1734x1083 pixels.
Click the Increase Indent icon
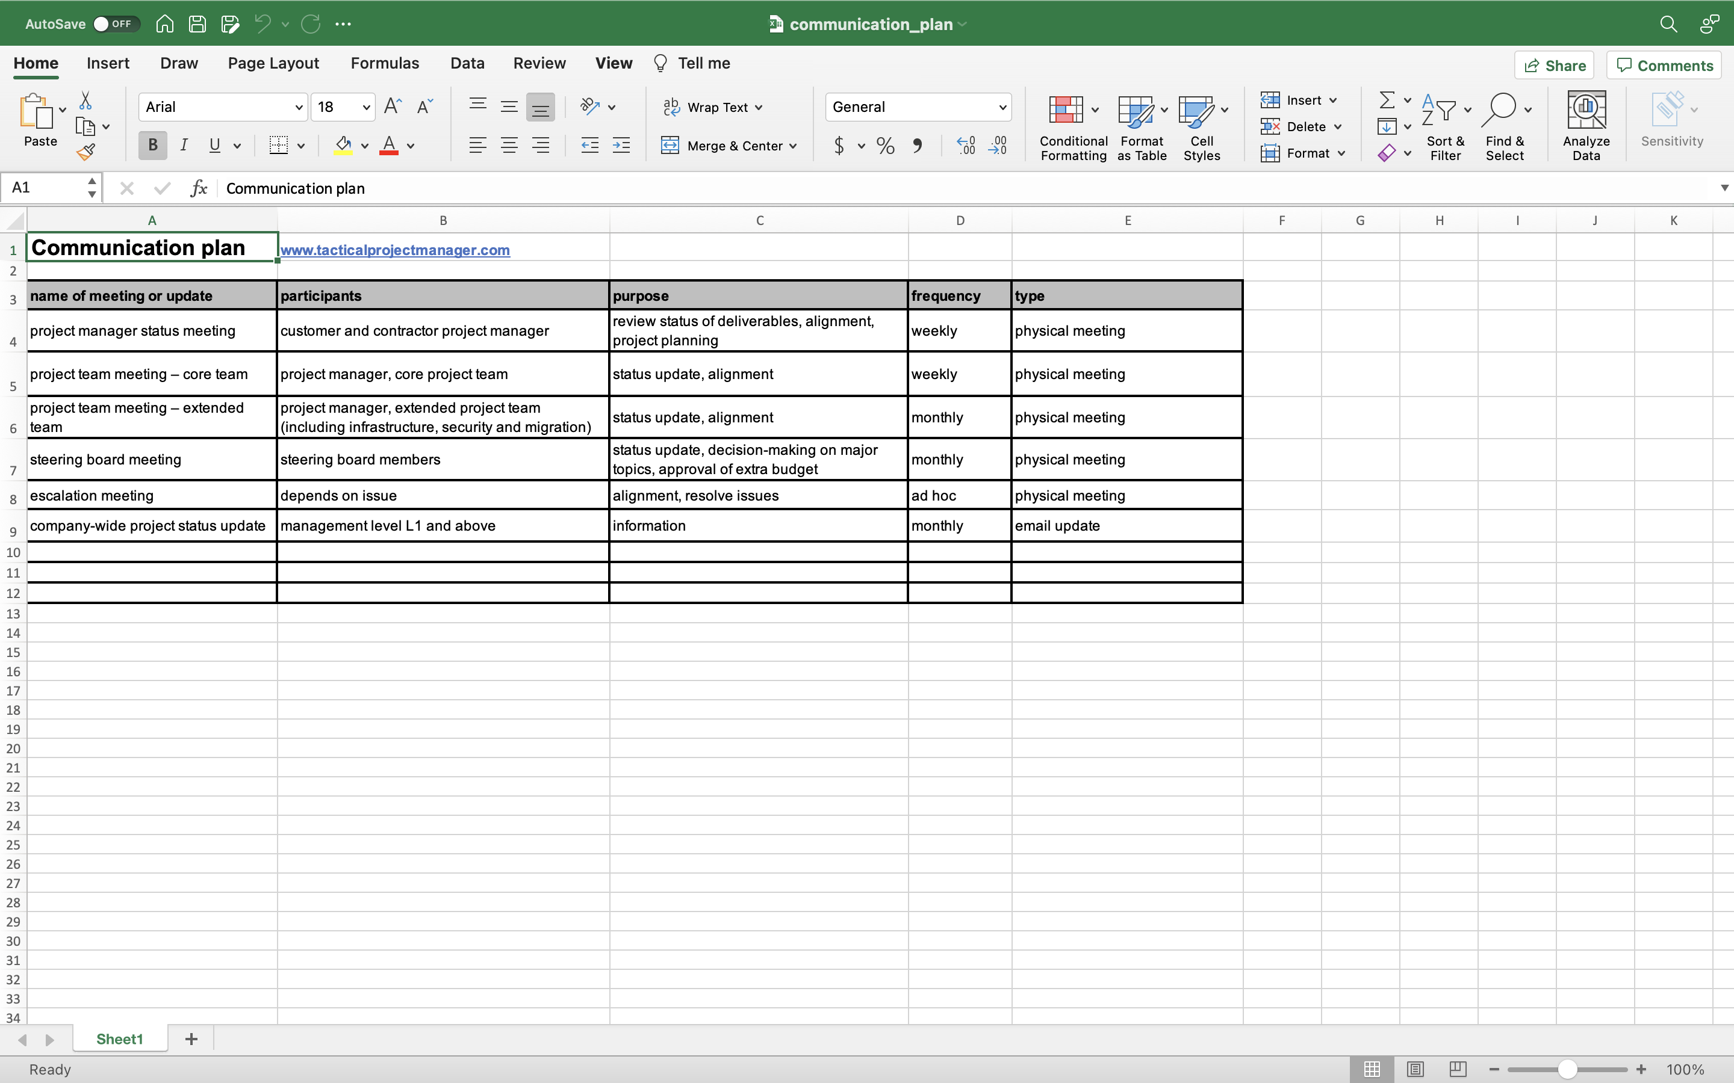[x=621, y=146]
